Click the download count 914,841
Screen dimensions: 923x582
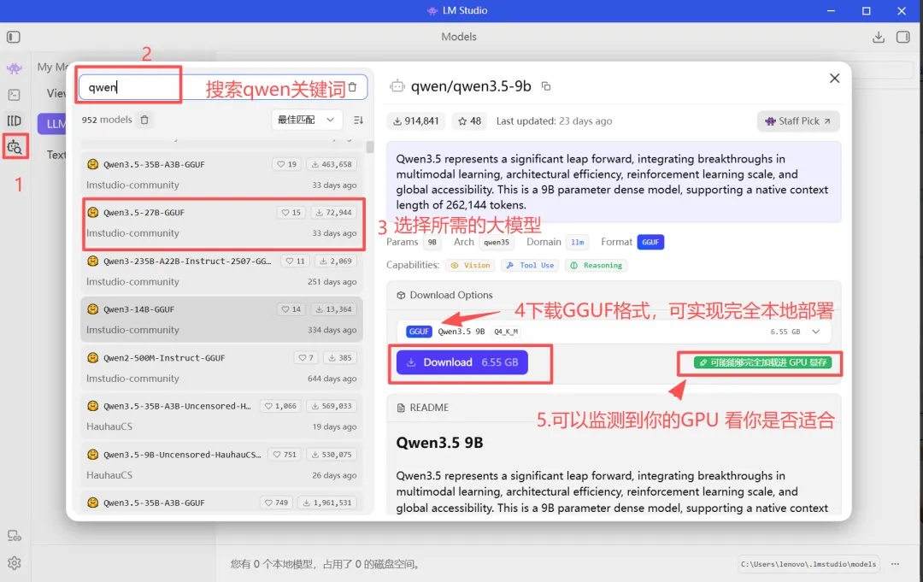point(416,121)
